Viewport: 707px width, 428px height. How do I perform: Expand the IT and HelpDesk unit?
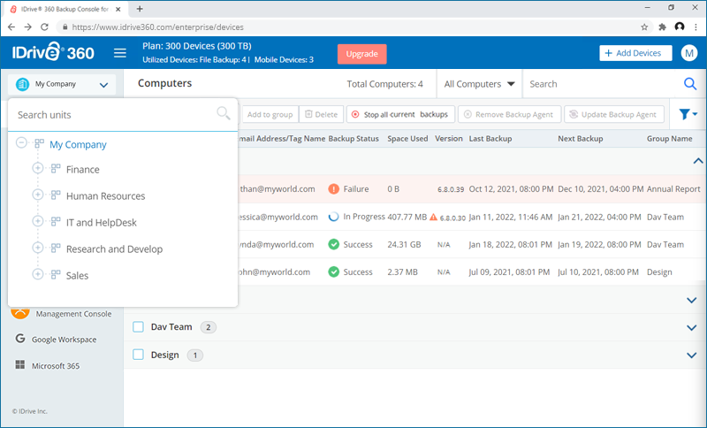(38, 221)
